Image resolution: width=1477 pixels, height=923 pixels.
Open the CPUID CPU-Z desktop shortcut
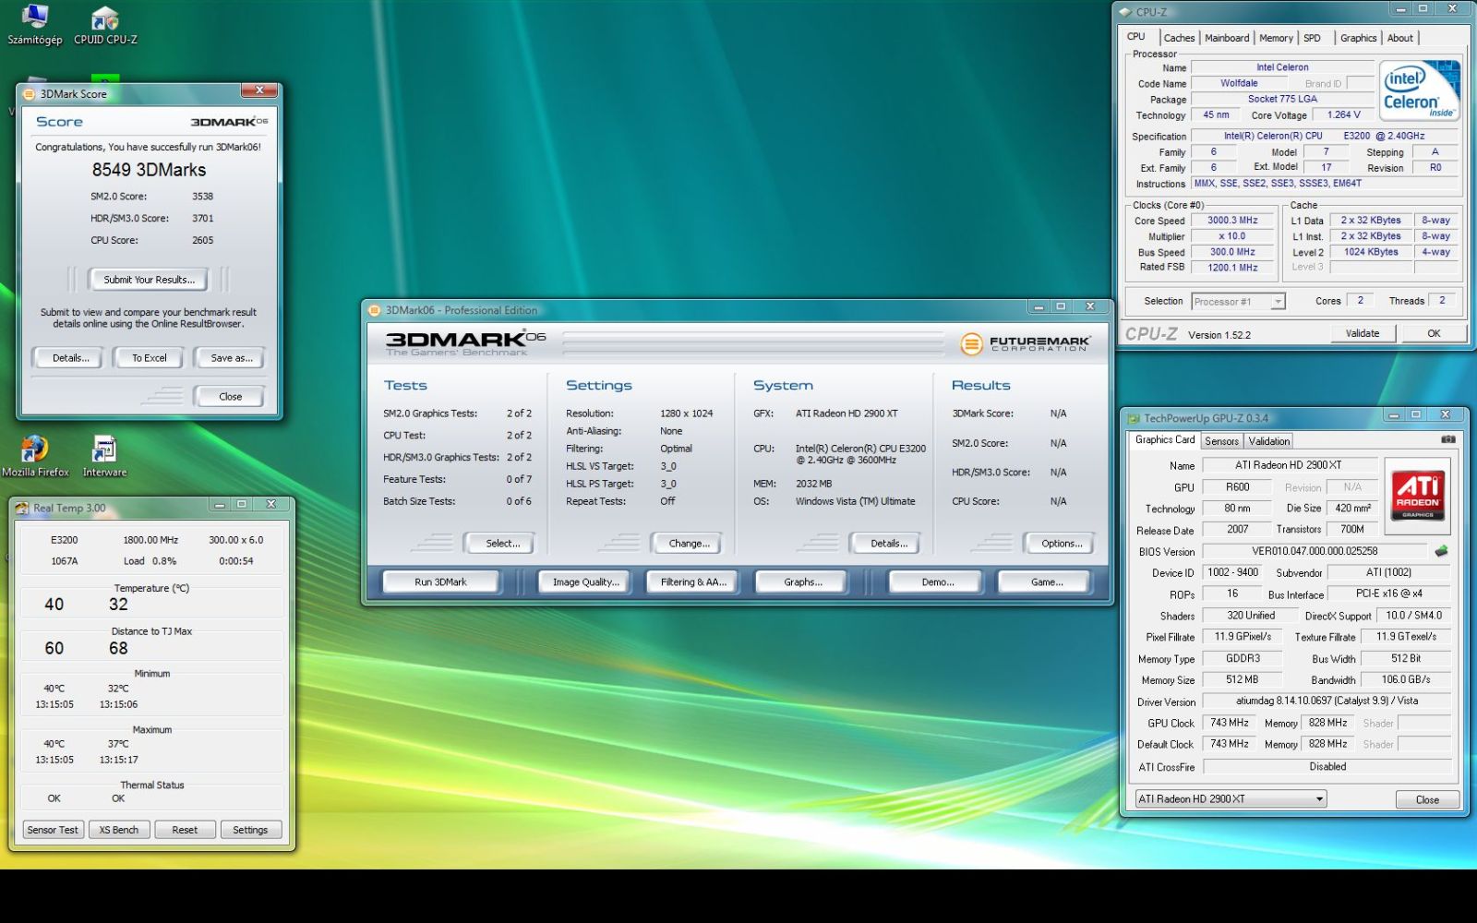pyautogui.click(x=105, y=25)
